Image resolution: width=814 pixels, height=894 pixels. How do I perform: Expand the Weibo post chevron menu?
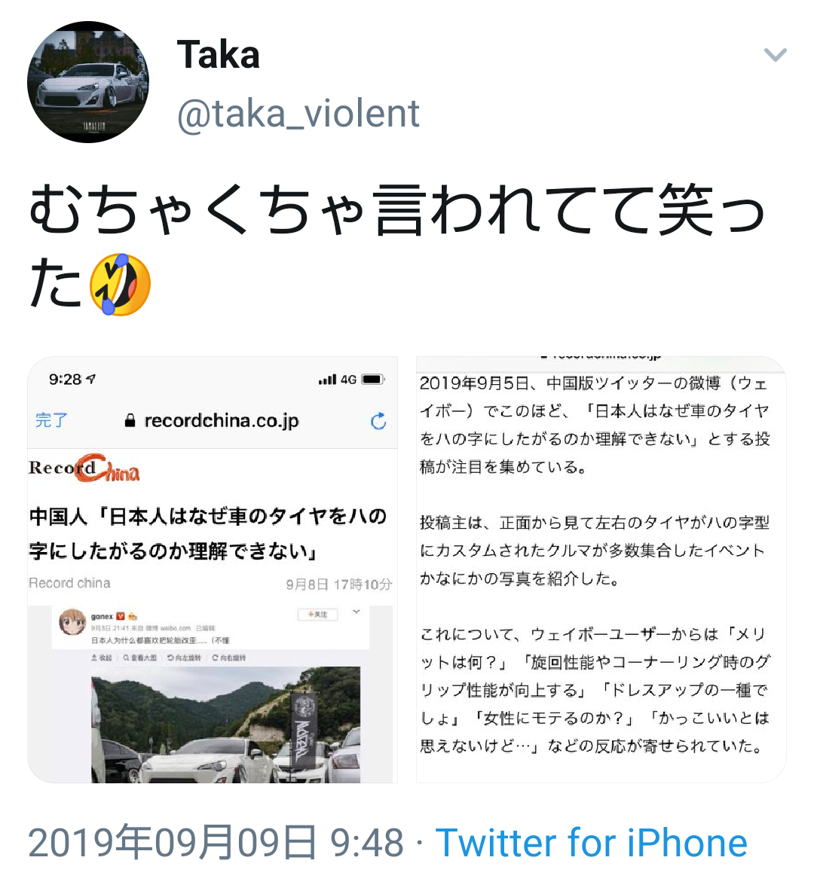click(357, 612)
